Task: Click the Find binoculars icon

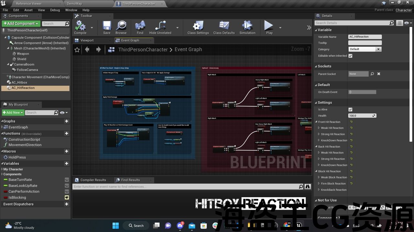Action: [x=140, y=27]
